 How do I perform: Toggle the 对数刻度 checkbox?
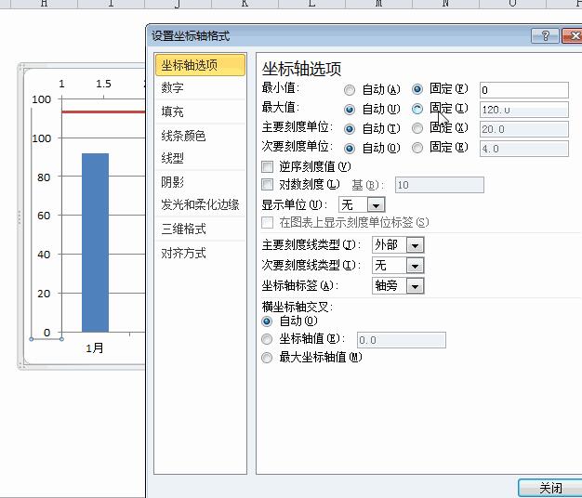pyautogui.click(x=268, y=185)
